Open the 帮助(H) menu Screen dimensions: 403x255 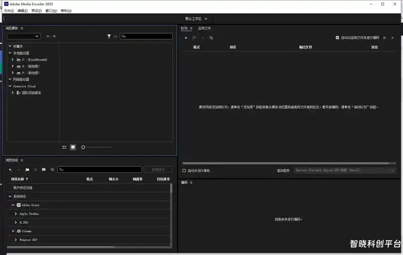(66, 11)
